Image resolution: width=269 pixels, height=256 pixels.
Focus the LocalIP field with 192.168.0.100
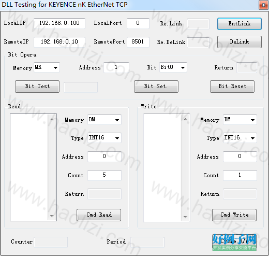59,23
